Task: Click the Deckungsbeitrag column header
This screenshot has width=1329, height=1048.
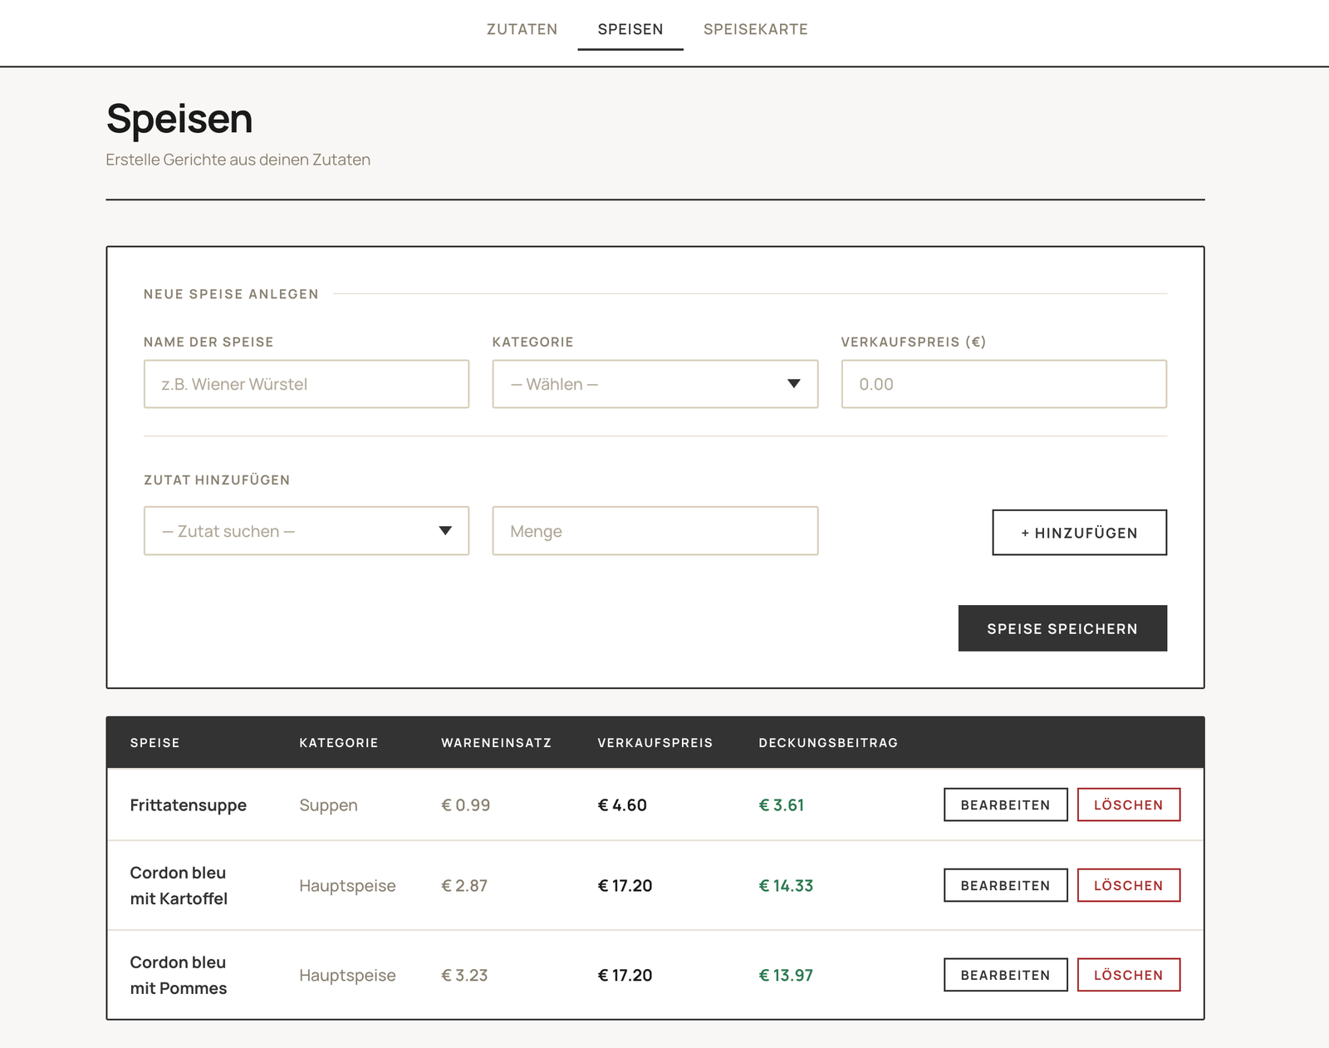Action: point(828,743)
